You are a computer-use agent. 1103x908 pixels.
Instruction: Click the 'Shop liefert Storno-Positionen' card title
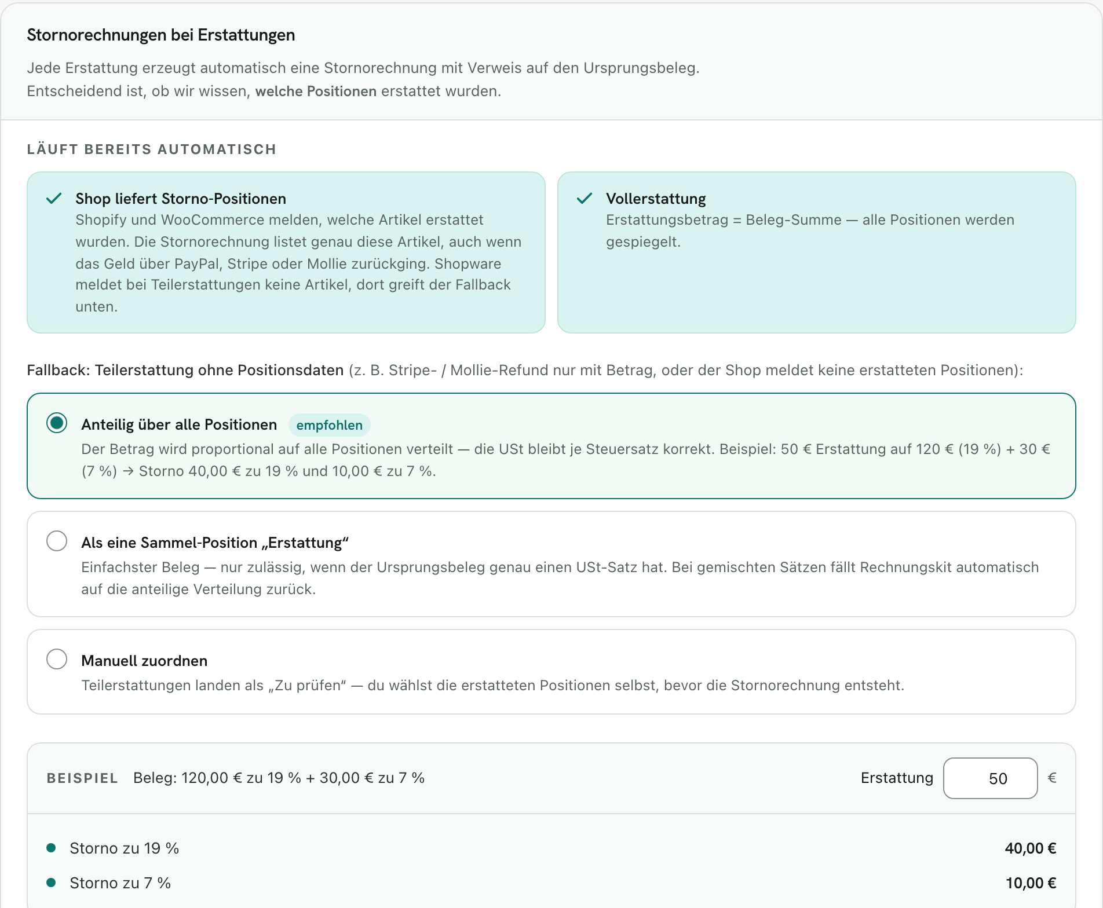pos(181,199)
